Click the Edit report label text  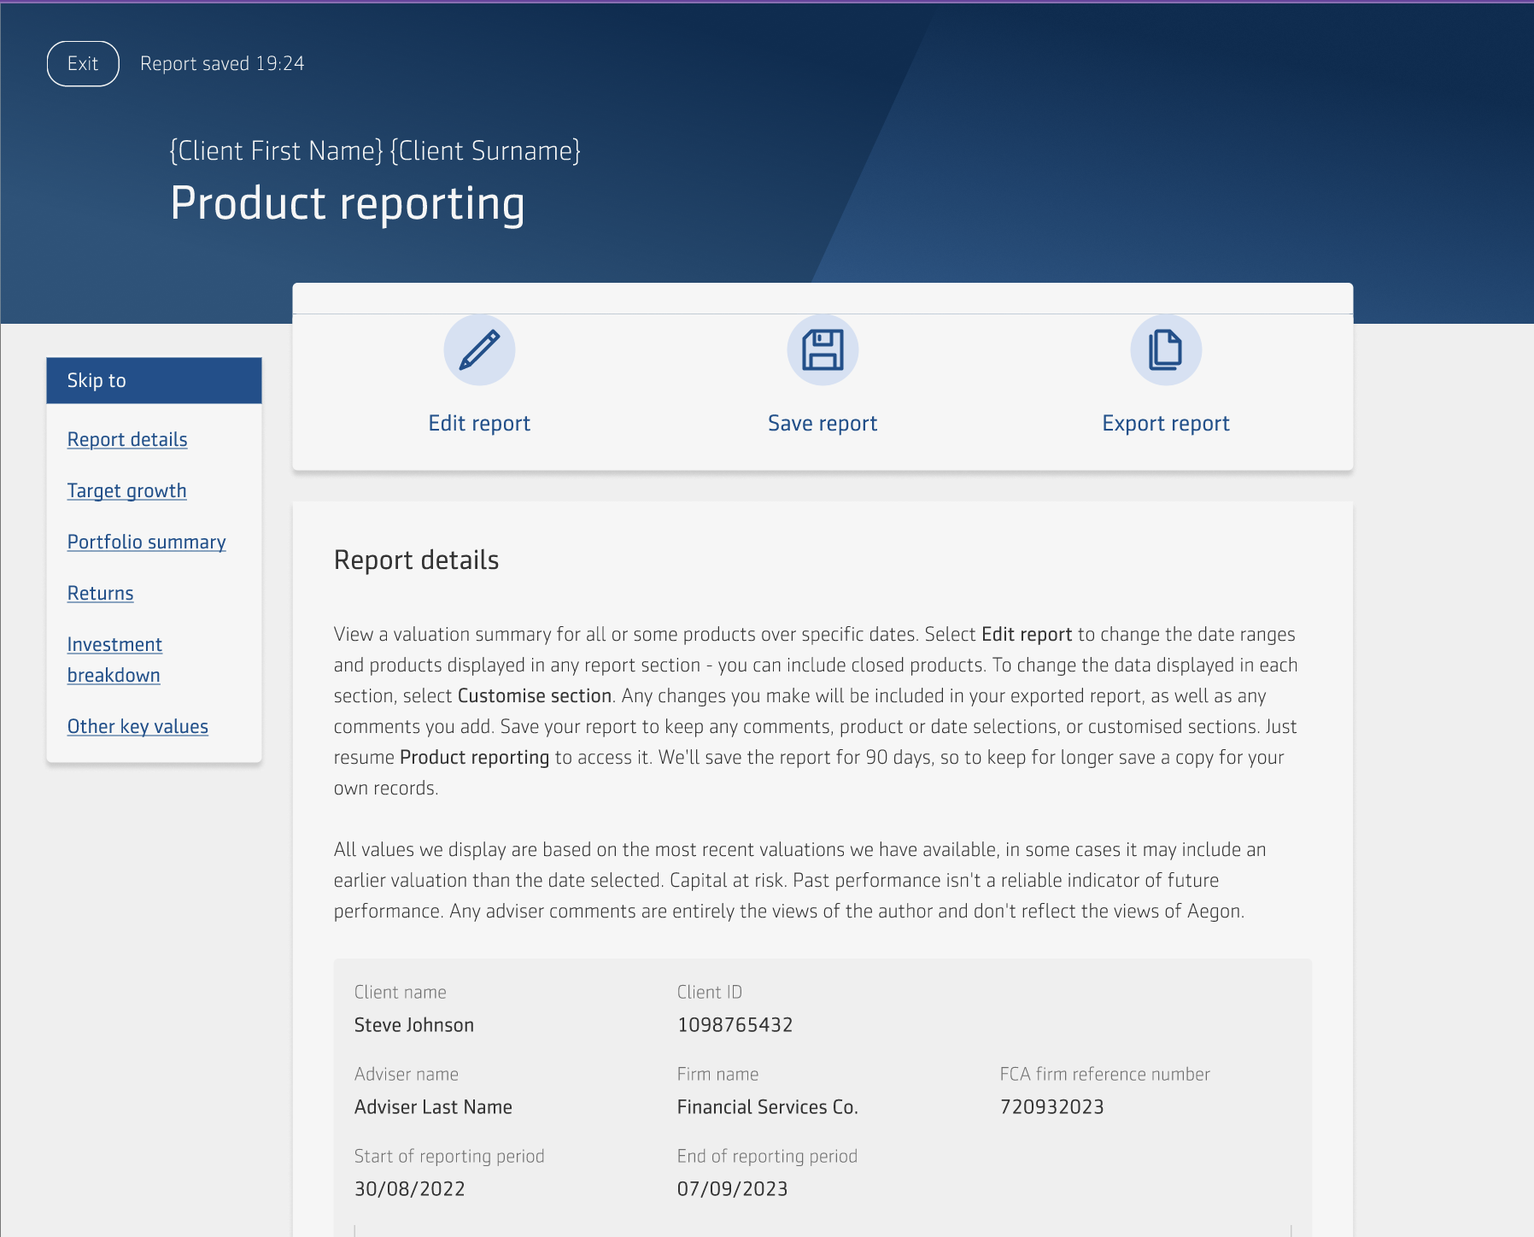[479, 422]
